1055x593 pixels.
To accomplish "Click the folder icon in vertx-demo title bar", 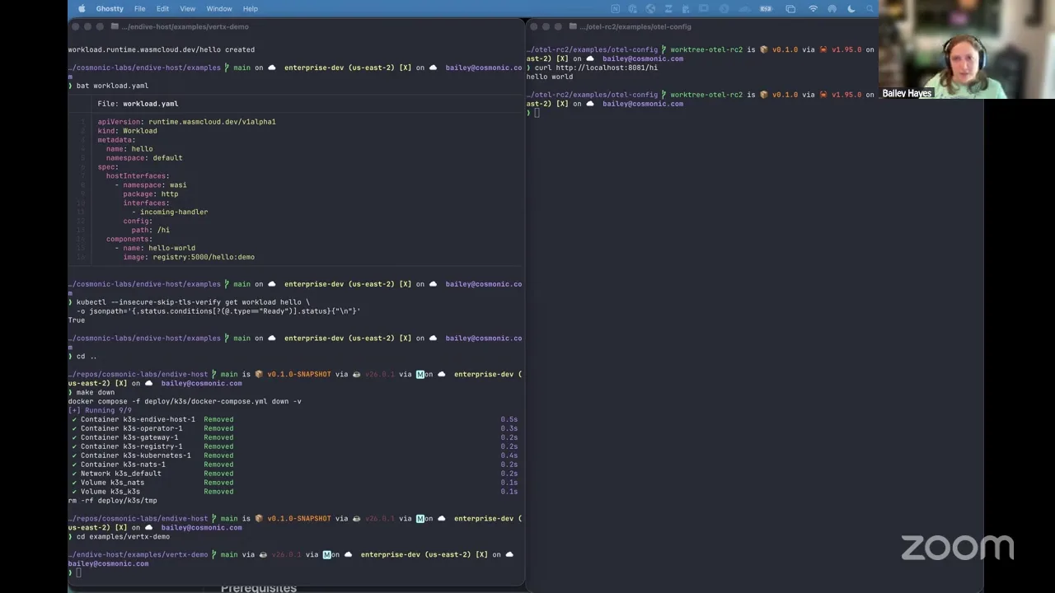I will click(x=115, y=27).
